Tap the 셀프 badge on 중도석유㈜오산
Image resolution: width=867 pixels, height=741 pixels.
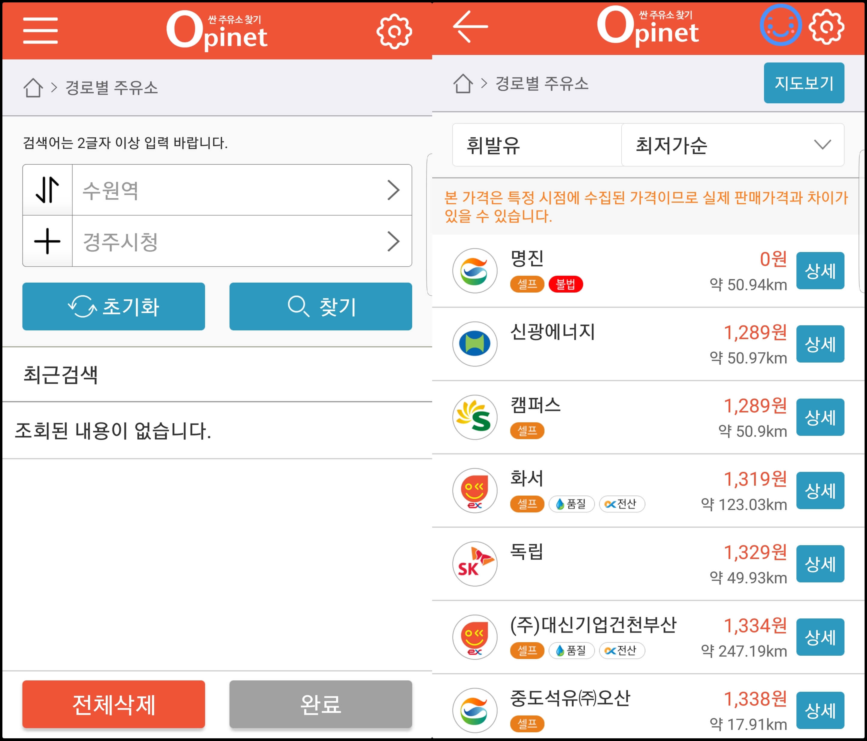point(527,723)
